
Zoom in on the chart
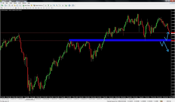54,5
